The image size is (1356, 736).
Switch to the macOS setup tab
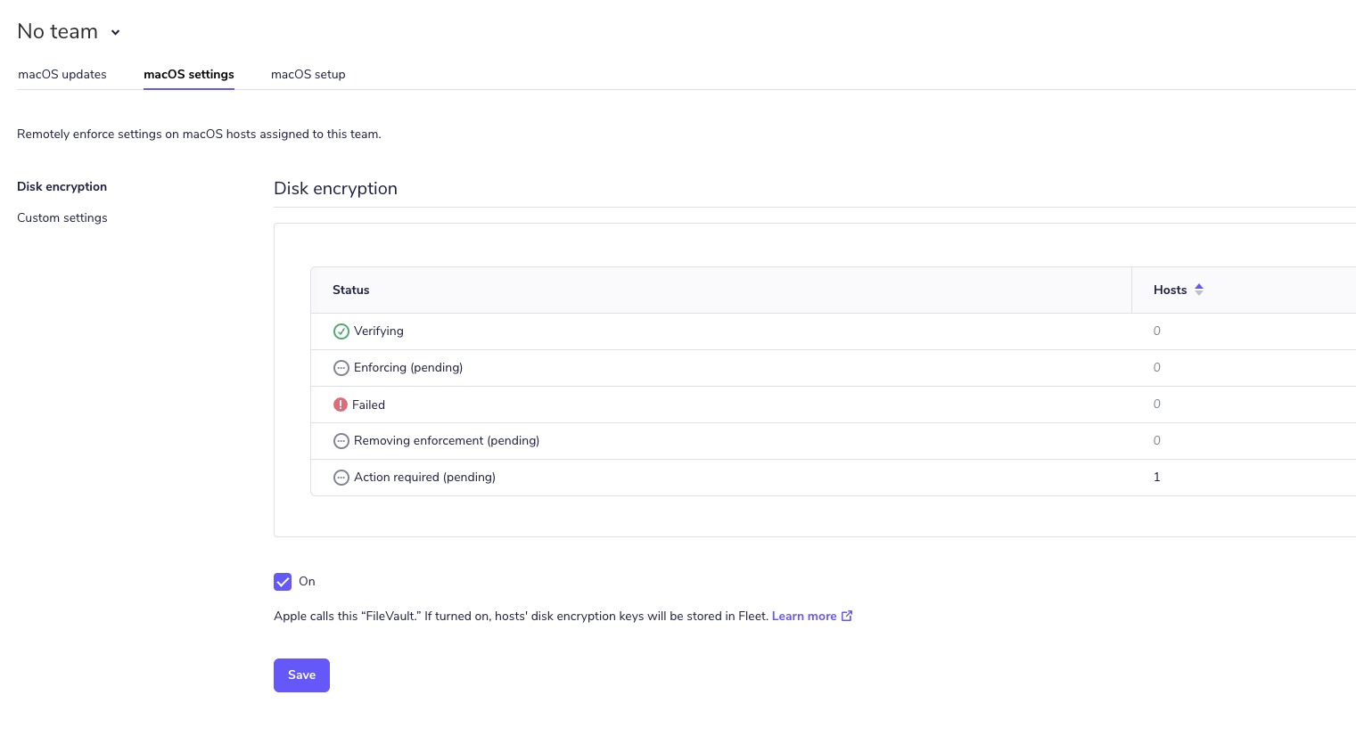308,74
